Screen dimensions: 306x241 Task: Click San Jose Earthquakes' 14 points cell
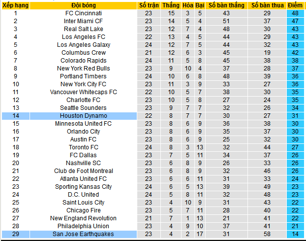[295, 234]
